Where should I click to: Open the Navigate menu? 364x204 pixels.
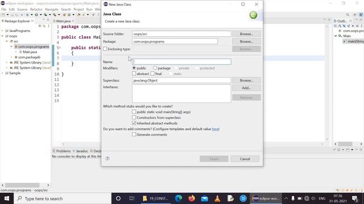pyautogui.click(x=52, y=9)
